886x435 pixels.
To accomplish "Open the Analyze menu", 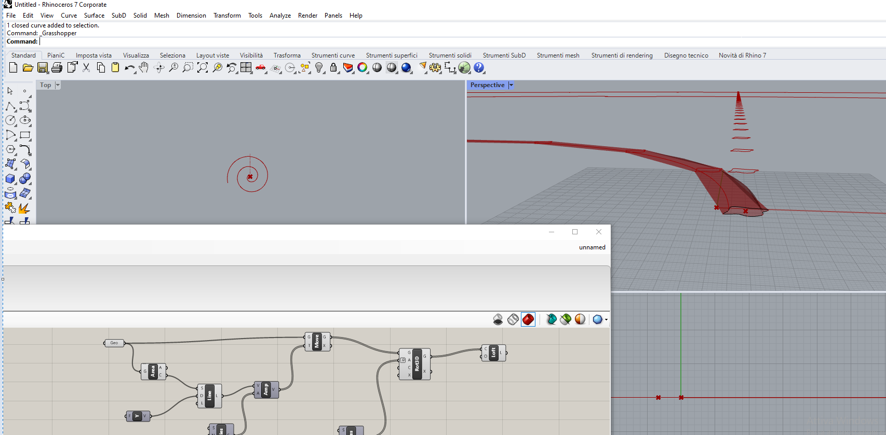I will (280, 16).
